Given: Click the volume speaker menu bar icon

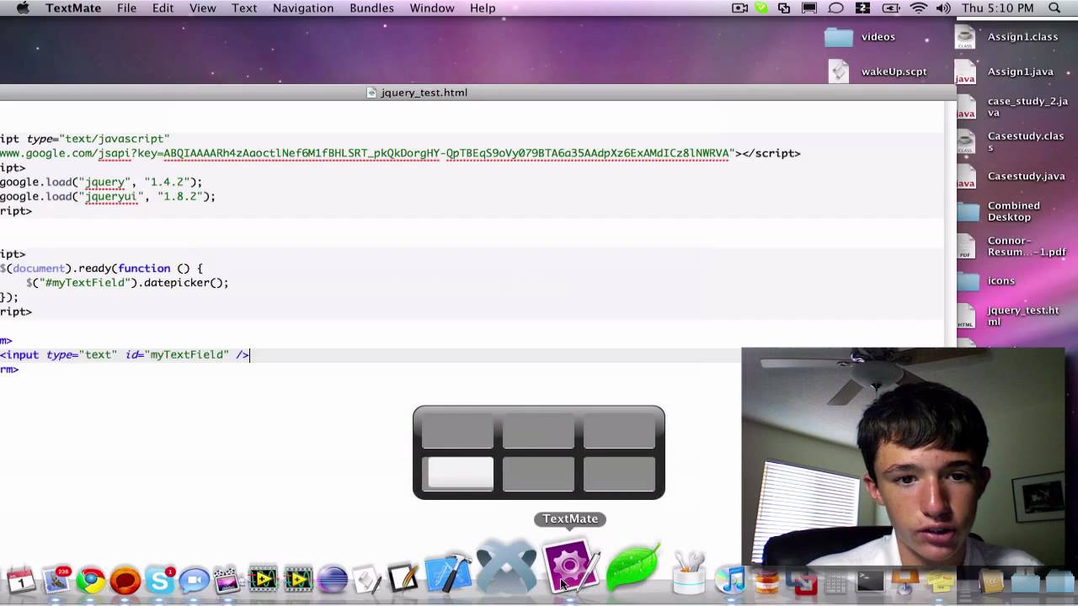Looking at the screenshot, I should click(x=943, y=8).
